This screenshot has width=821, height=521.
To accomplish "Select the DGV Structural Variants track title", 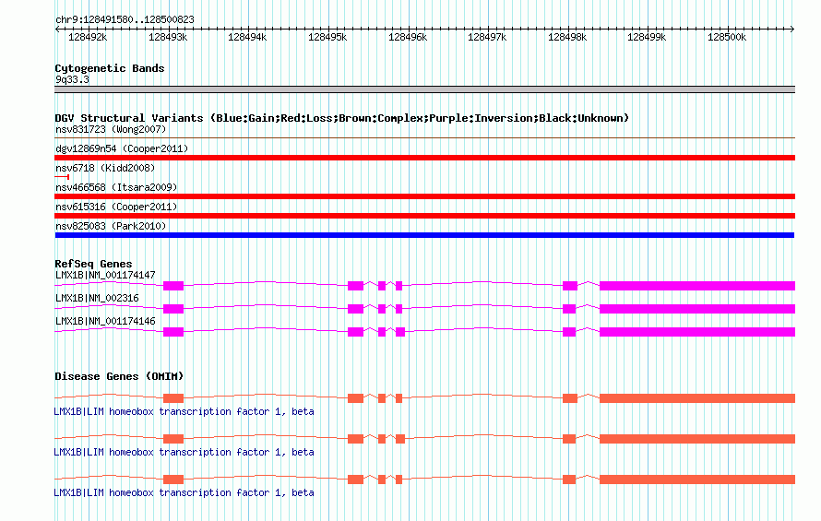I will (x=341, y=118).
